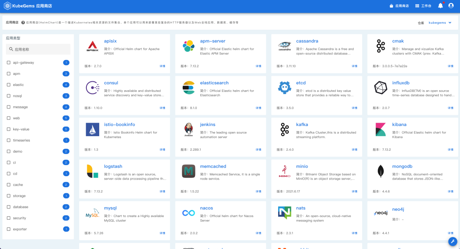Viewport: 460px width, 249px height.
Task: Click the elasticsearch app logo
Action: point(189,88)
